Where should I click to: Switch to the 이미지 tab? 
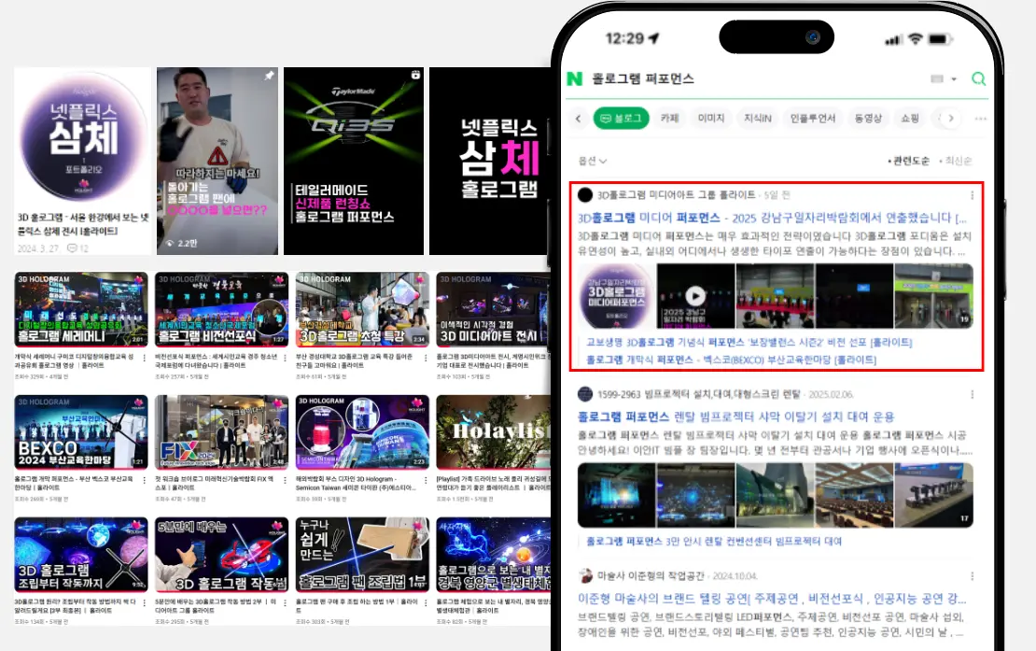(x=709, y=118)
